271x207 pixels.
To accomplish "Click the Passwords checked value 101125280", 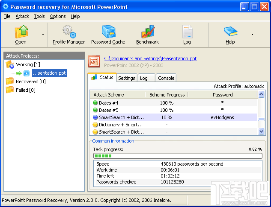I will point(172,182).
